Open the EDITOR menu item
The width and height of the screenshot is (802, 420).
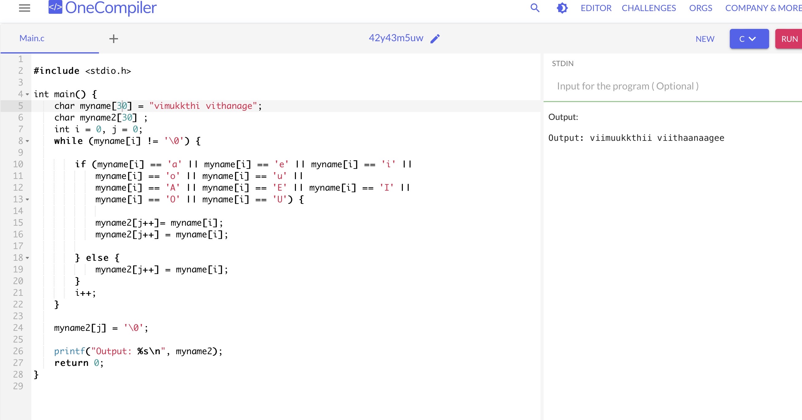(596, 8)
